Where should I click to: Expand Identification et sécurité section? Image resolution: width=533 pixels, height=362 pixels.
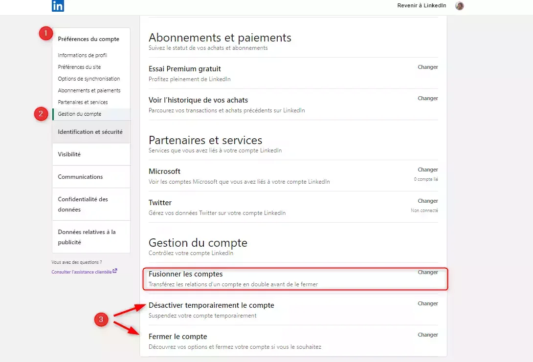point(91,132)
